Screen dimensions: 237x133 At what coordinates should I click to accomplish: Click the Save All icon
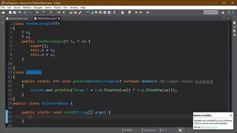(x=14, y=12)
